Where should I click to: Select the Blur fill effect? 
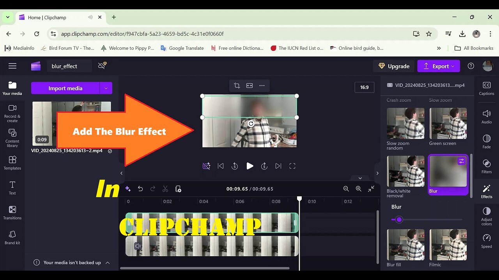click(x=405, y=248)
